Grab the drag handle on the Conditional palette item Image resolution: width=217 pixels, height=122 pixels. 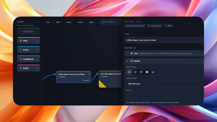[37, 59]
